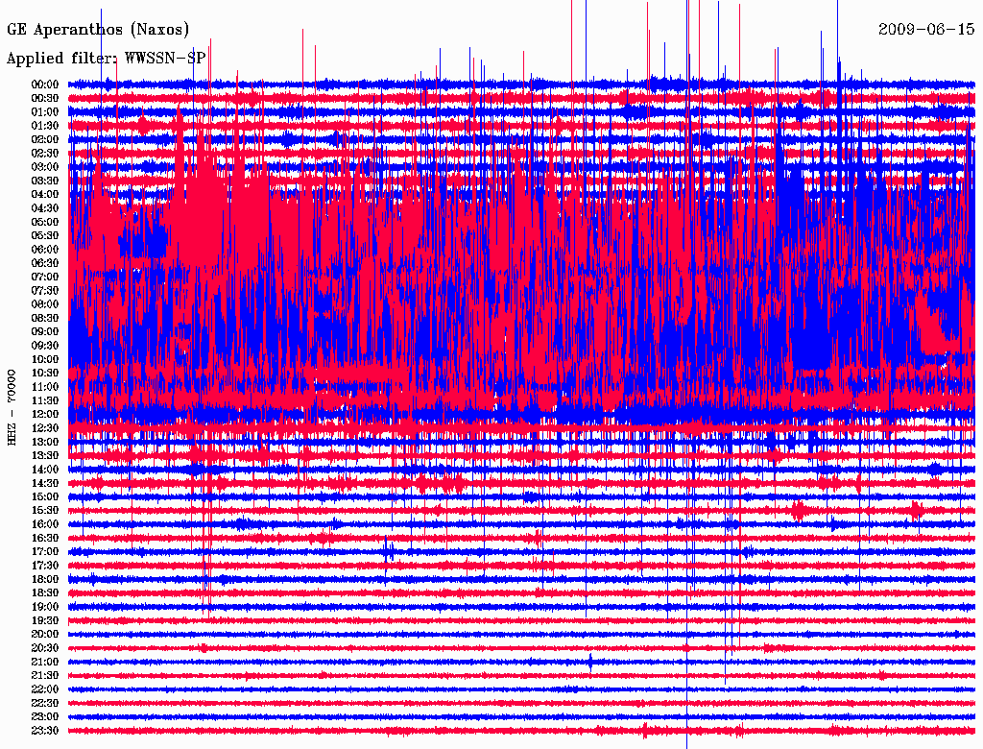This screenshot has width=983, height=749.
Task: Select the 00:30 time label
Action: [45, 99]
